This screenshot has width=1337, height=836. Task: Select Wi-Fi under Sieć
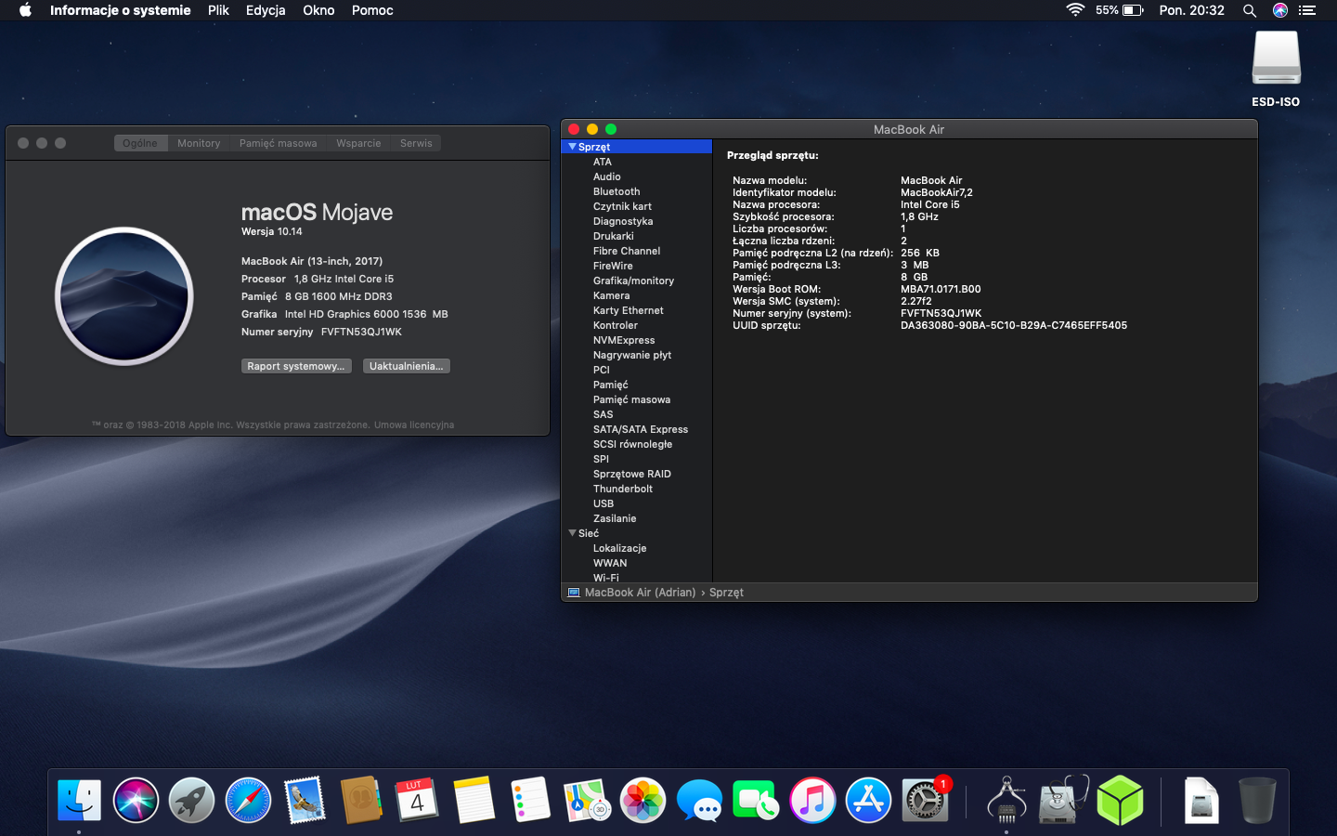[x=606, y=578]
